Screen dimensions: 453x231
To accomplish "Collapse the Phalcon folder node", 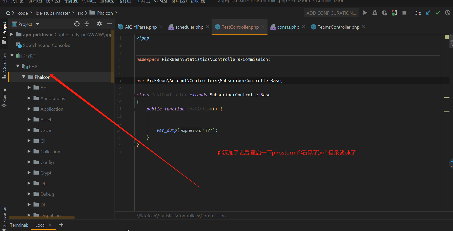I will (x=24, y=77).
